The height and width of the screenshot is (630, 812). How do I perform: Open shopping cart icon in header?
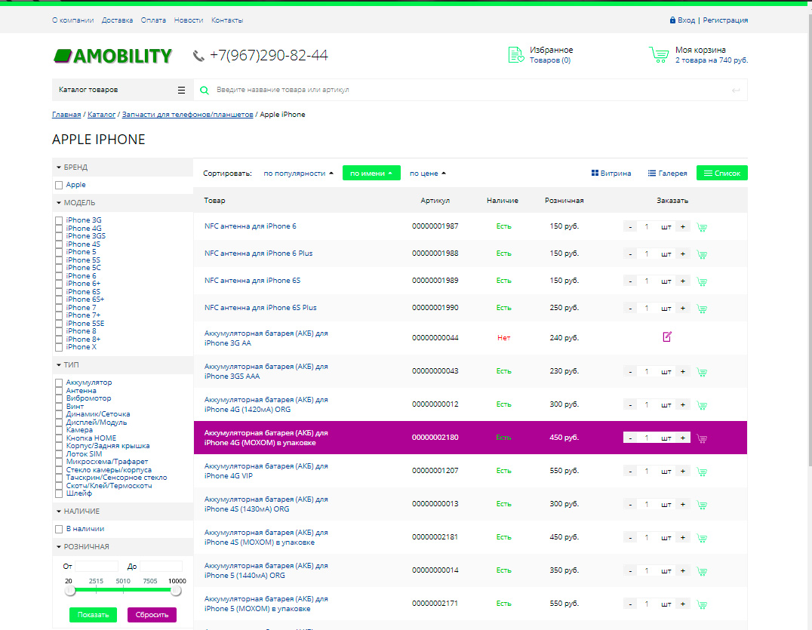[x=659, y=55]
